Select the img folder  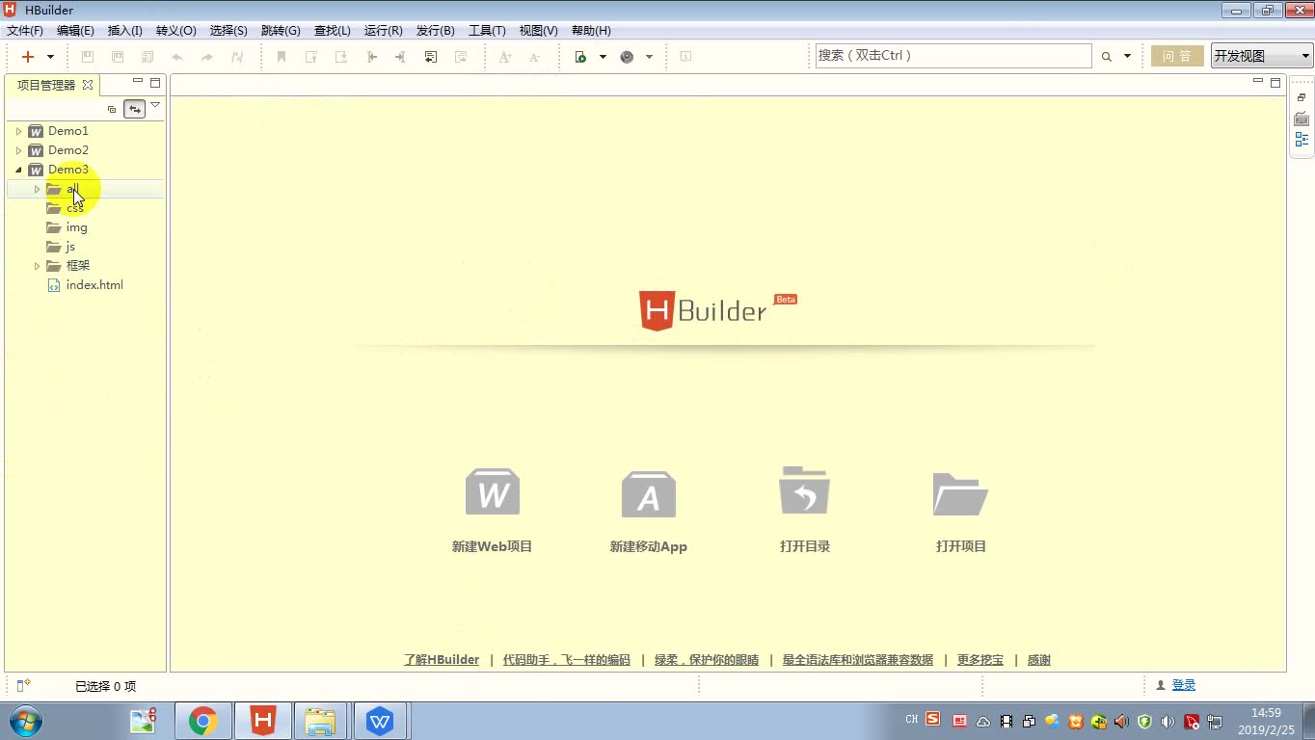(76, 227)
